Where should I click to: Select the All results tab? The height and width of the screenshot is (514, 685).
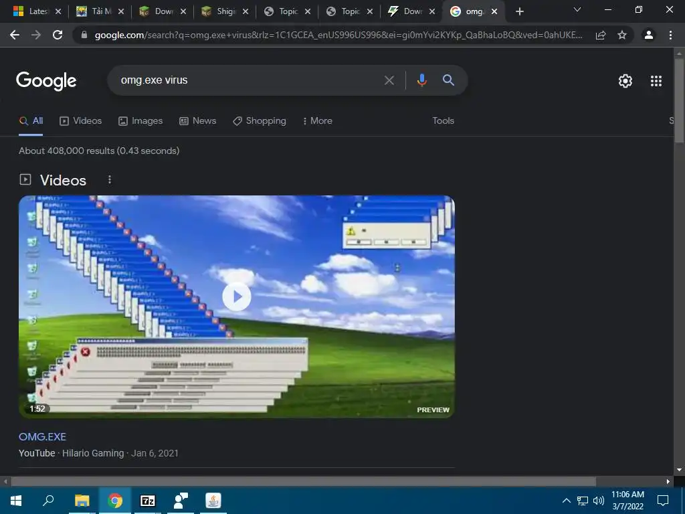coord(31,121)
